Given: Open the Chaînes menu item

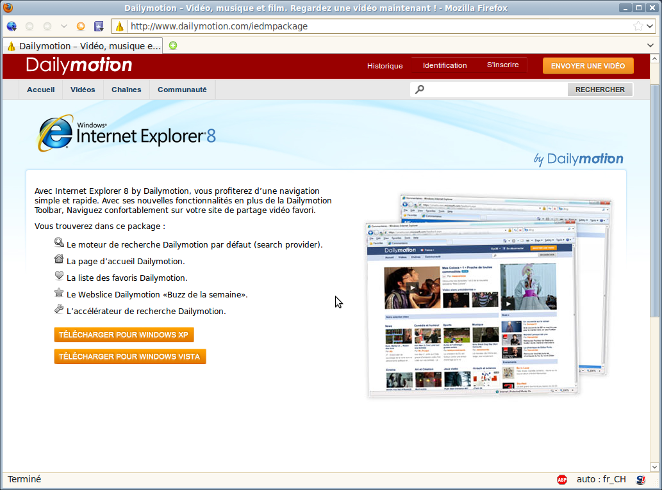Looking at the screenshot, I should (126, 90).
